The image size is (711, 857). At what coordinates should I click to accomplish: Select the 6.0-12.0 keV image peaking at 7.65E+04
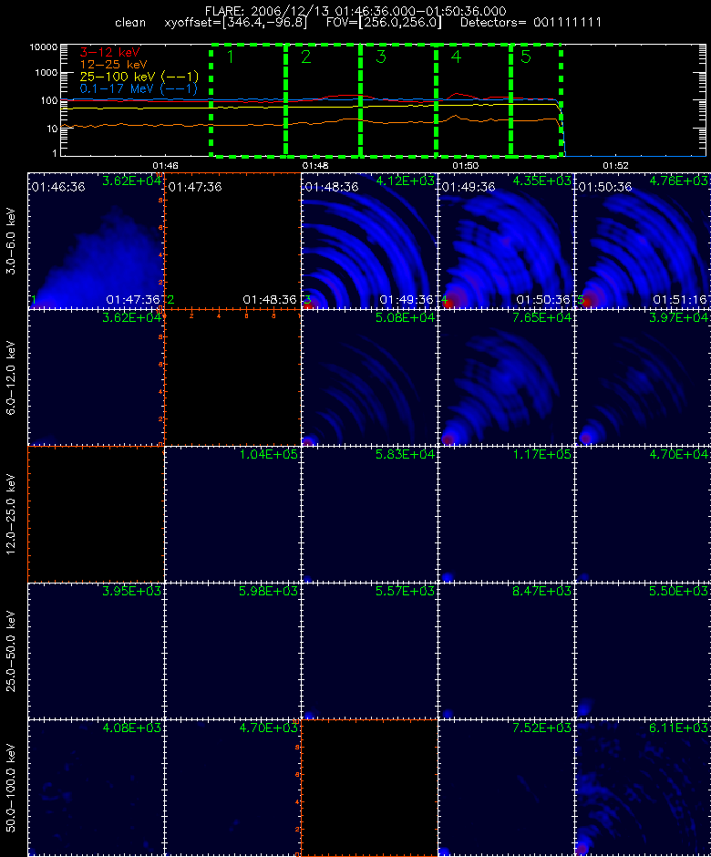[506, 377]
